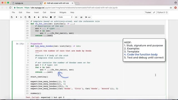Click the Trusted notebook button
Viewport: 178px width, 100px height.
(148, 12)
